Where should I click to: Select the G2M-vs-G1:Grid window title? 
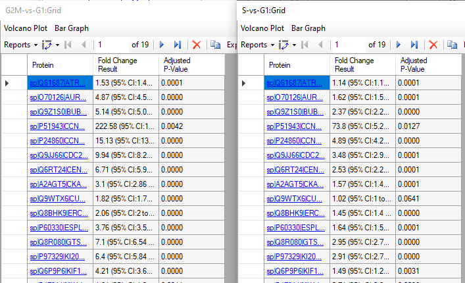[33, 11]
